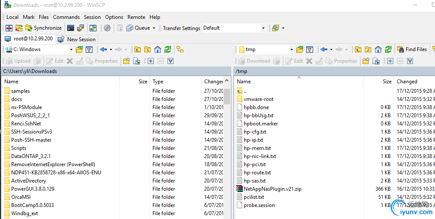The image size is (435, 219).
Task: Expand remote Back history dropdown arrow
Action: (x=331, y=50)
